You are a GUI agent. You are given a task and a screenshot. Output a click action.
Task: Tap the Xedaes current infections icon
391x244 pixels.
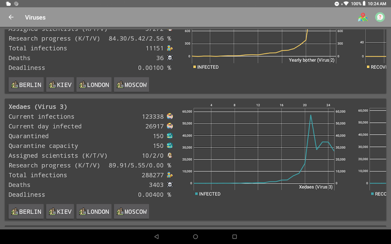pyautogui.click(x=170, y=116)
